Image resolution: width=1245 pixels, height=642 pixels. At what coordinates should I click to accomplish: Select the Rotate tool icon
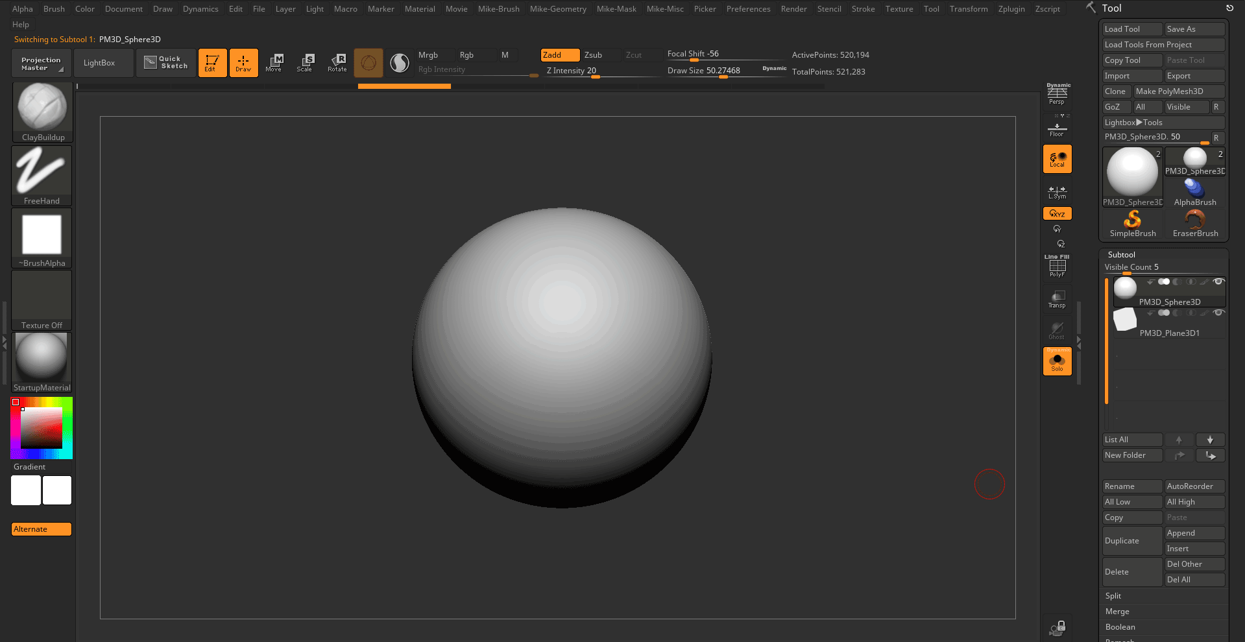point(337,62)
